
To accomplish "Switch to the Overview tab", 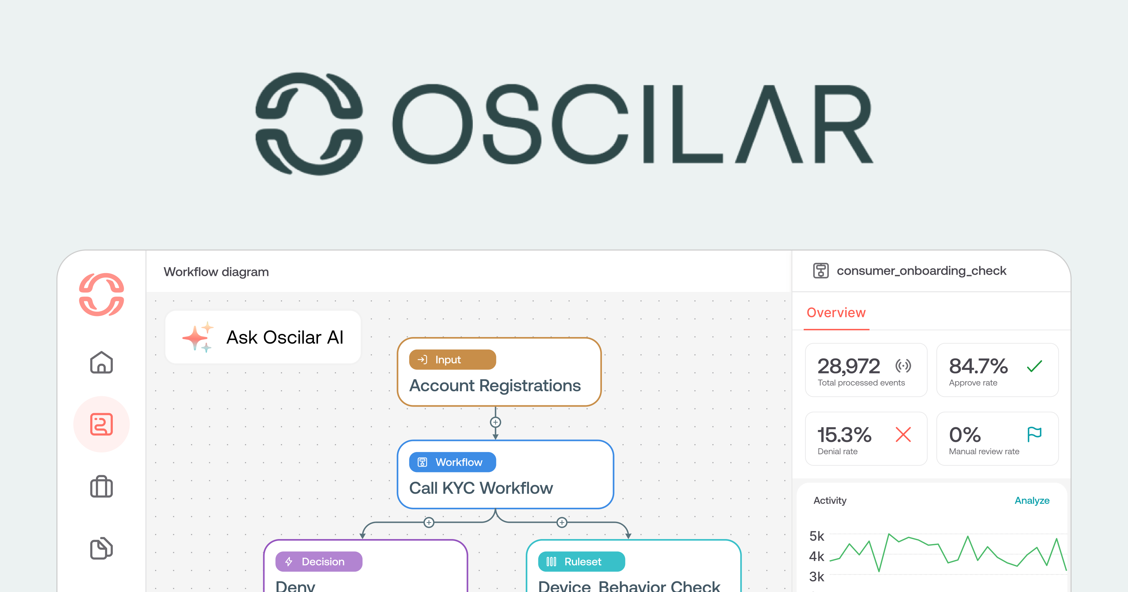I will click(836, 313).
